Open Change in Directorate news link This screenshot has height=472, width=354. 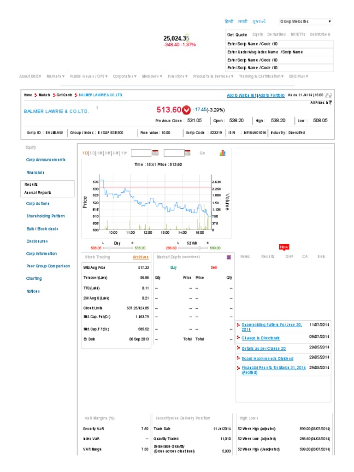tap(261, 338)
